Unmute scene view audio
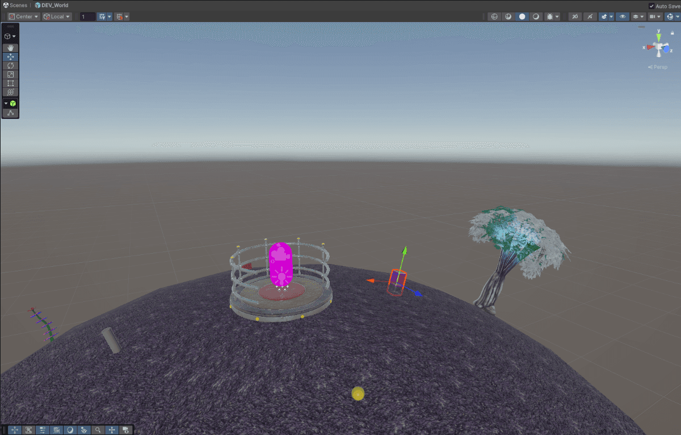The width and height of the screenshot is (681, 435). [589, 16]
